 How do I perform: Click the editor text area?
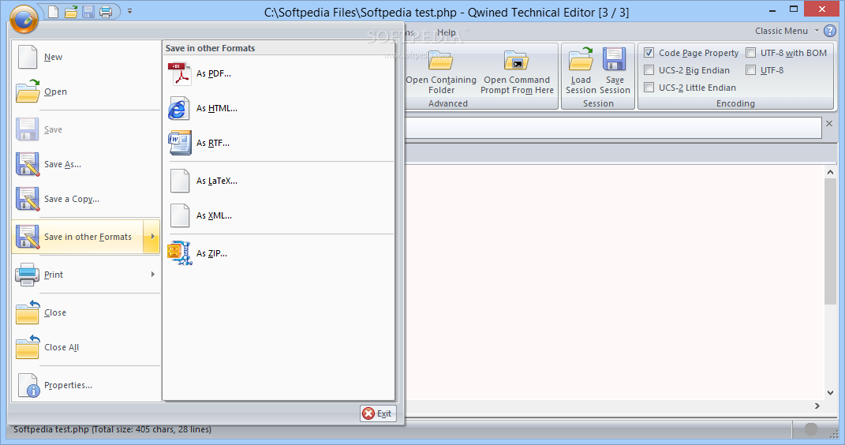(x=615, y=282)
